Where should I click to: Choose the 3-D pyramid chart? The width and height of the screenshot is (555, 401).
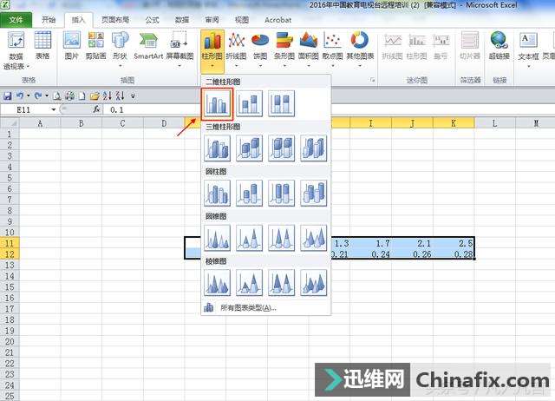point(313,283)
